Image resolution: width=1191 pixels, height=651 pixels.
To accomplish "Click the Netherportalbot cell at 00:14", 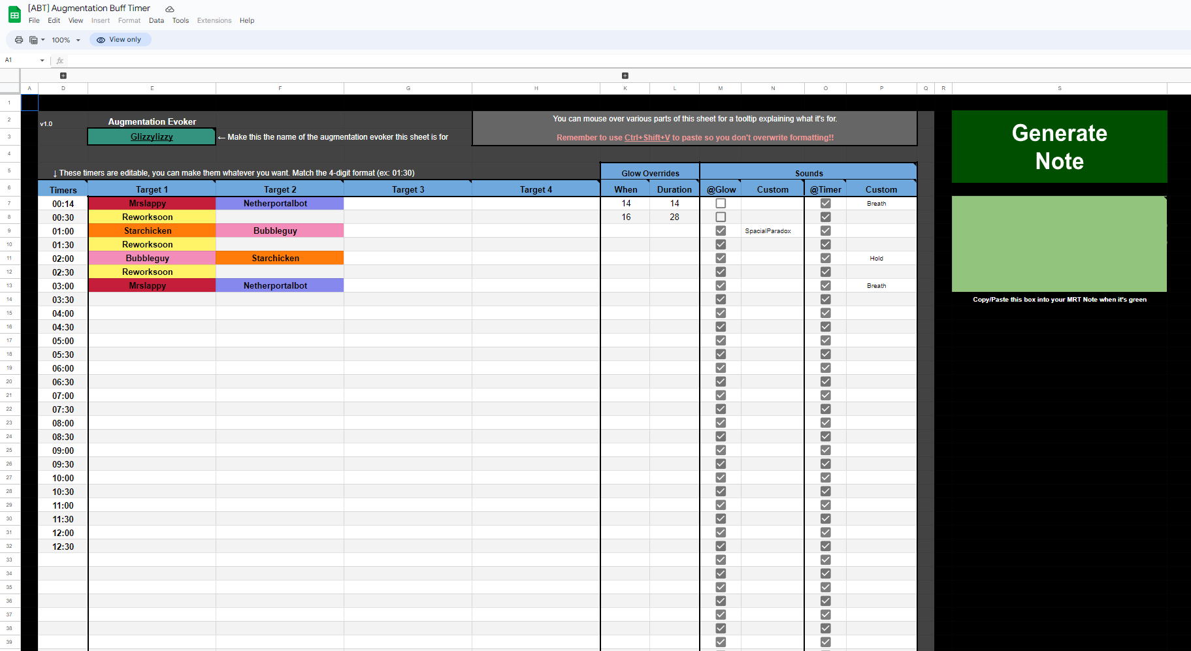I will (280, 203).
